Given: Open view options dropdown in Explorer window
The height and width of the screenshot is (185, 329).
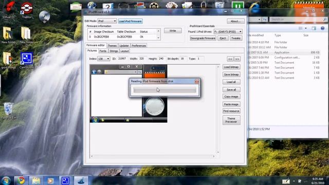Looking at the screenshot, I should coord(306,28).
